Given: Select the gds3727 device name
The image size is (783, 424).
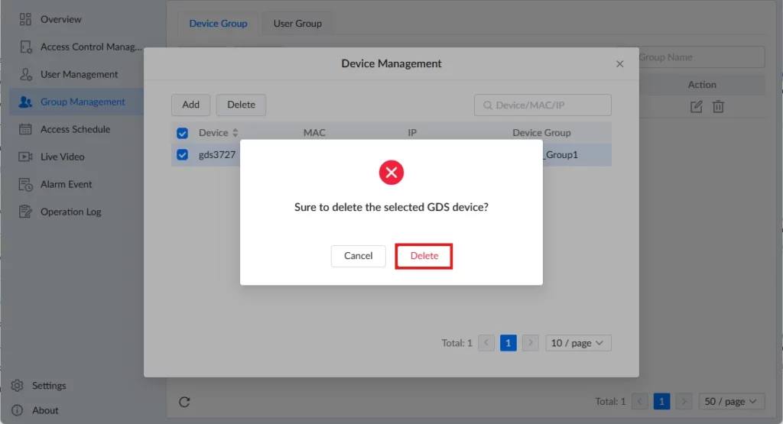Looking at the screenshot, I should (217, 154).
